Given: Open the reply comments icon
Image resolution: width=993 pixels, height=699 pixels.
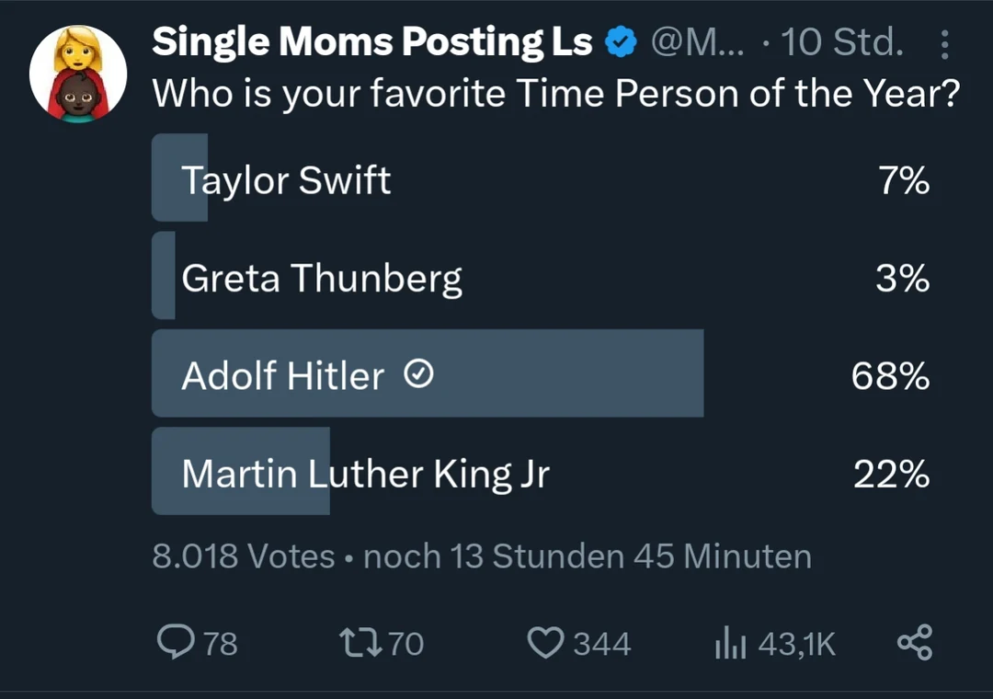Looking at the screenshot, I should click(172, 642).
